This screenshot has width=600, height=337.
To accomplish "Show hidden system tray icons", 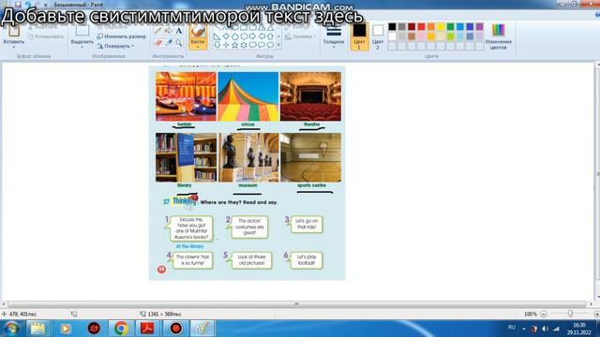I will coord(524,329).
